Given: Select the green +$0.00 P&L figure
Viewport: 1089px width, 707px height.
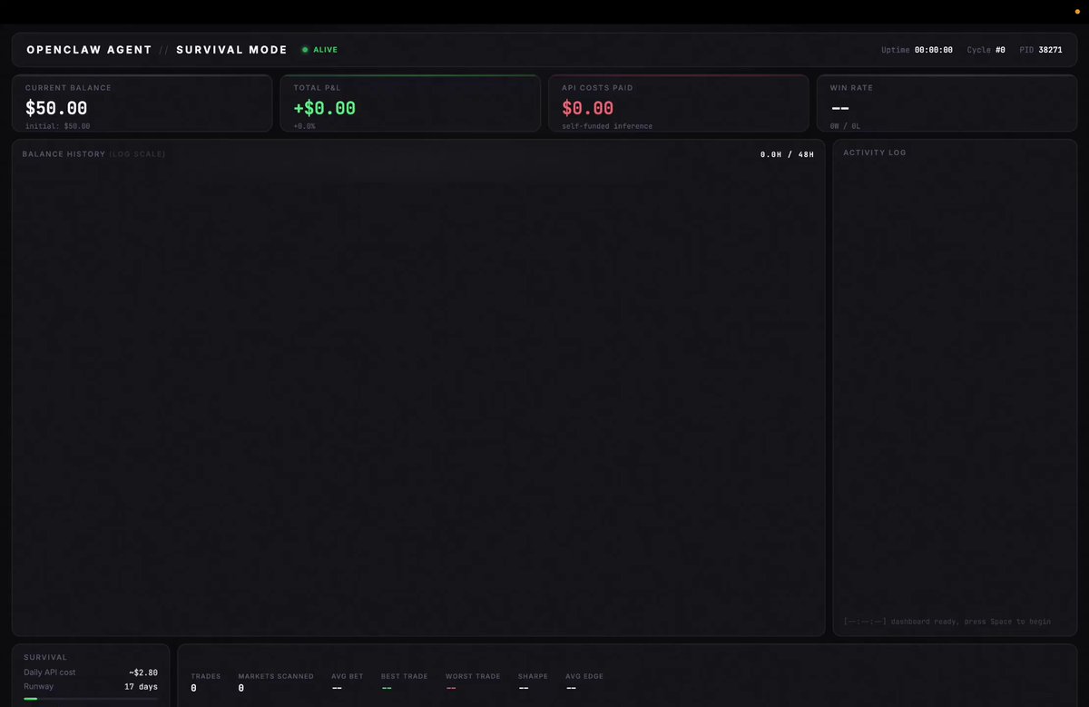Looking at the screenshot, I should pyautogui.click(x=324, y=108).
